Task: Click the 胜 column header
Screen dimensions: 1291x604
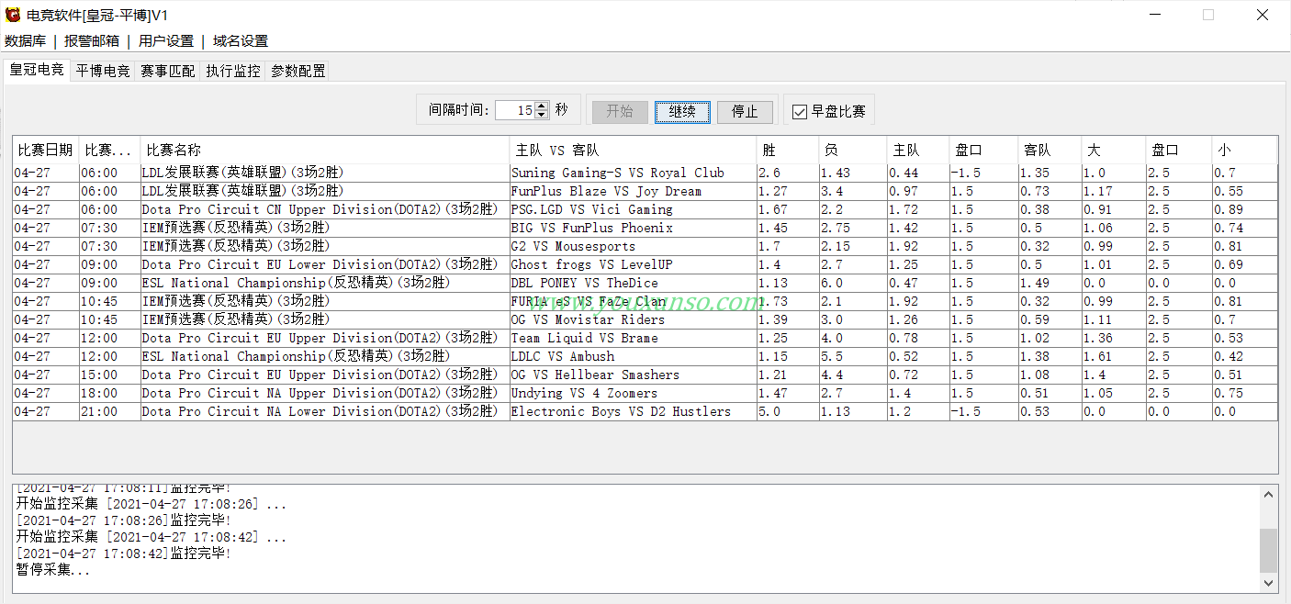Action: [x=788, y=150]
